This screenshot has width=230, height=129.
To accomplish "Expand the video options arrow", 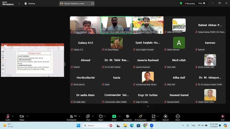I will [x=27, y=116].
